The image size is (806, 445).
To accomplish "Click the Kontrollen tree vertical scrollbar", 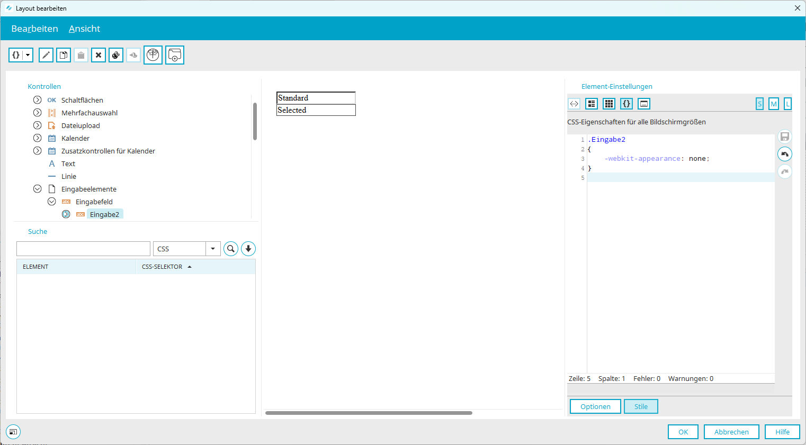I will point(255,122).
